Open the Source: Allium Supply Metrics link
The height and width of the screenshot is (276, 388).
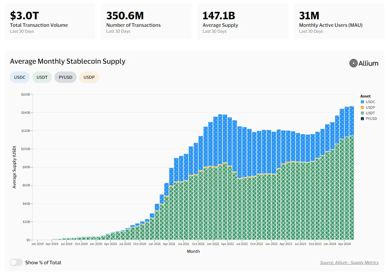pos(349,263)
